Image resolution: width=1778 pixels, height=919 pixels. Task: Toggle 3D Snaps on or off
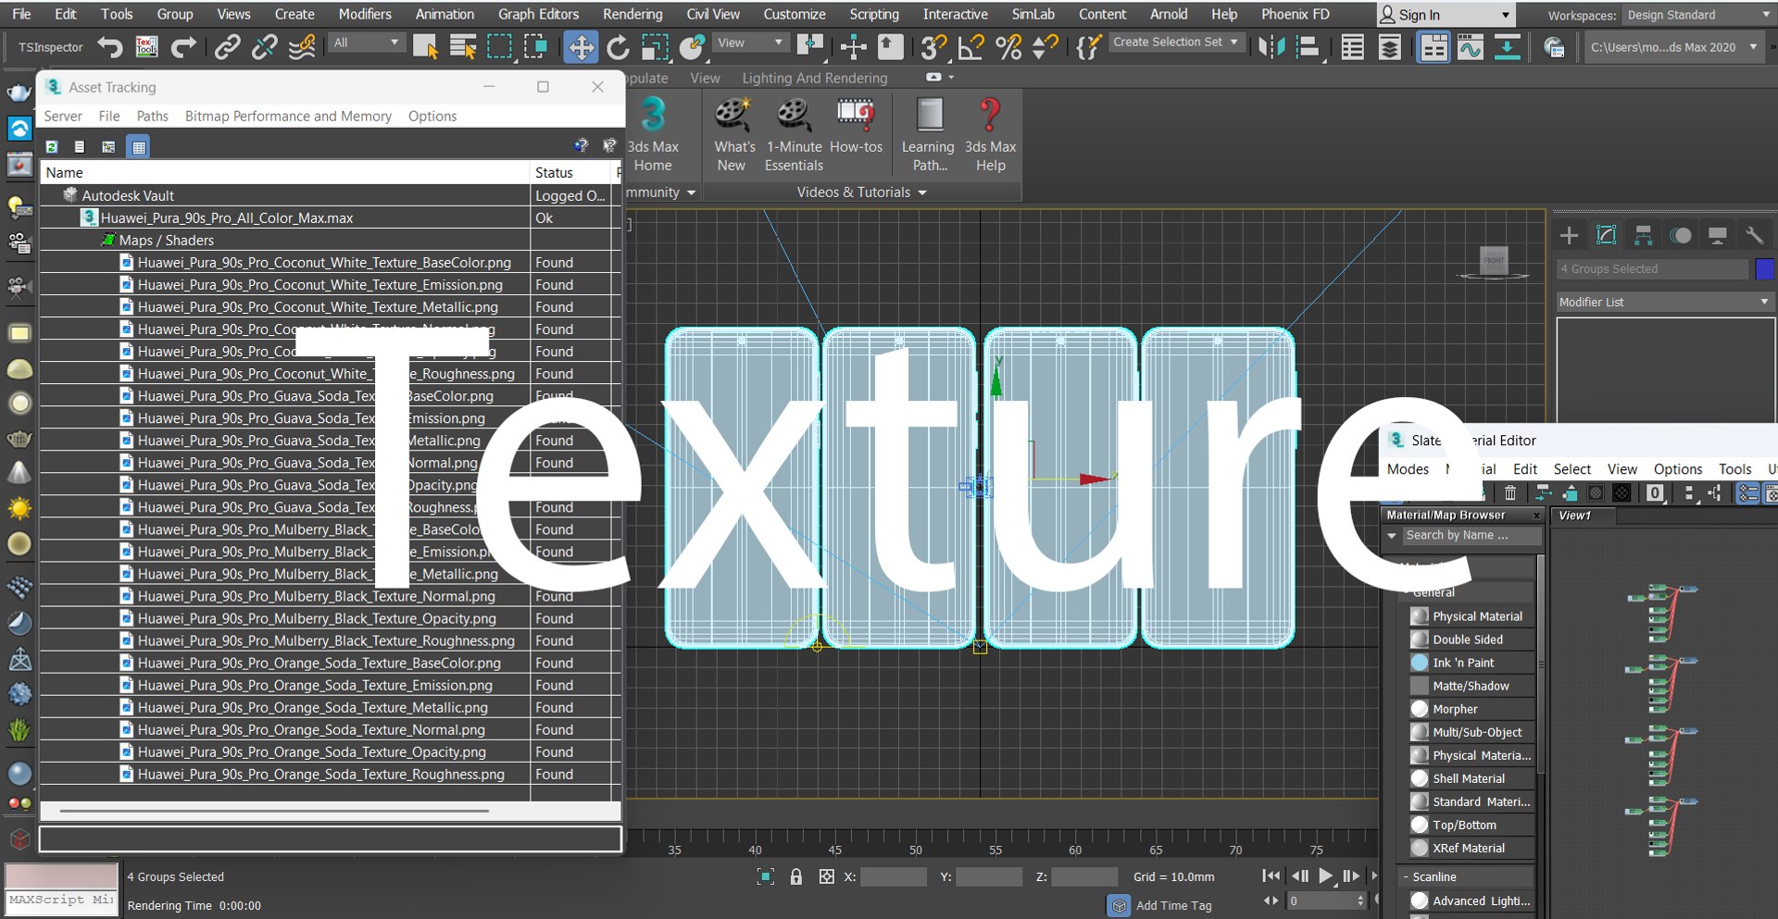(934, 46)
